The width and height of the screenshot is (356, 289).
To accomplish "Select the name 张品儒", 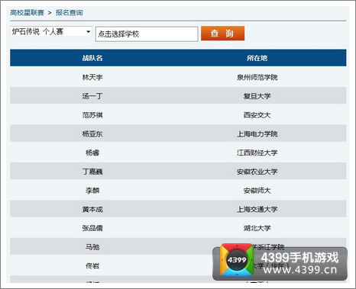I will pyautogui.click(x=92, y=228).
